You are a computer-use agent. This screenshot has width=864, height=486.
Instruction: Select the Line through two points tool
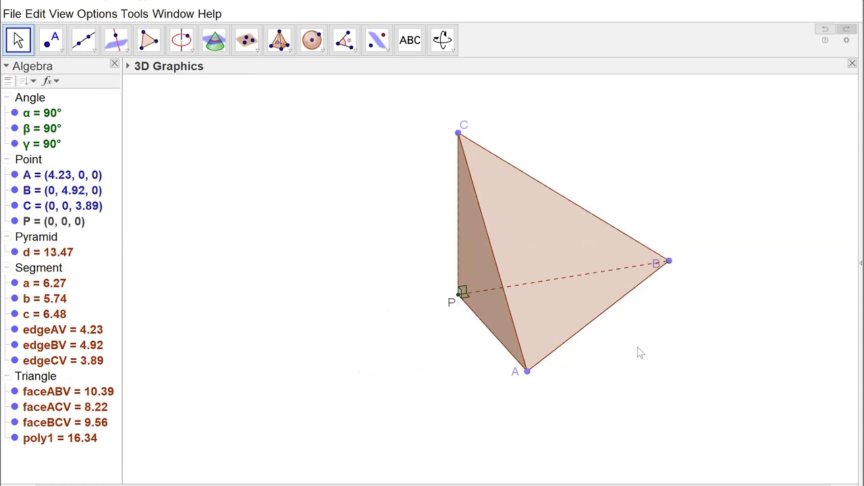[84, 40]
